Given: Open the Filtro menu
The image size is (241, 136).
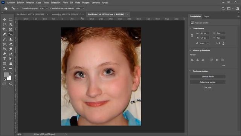Looking at the screenshot, I should 65,3.
